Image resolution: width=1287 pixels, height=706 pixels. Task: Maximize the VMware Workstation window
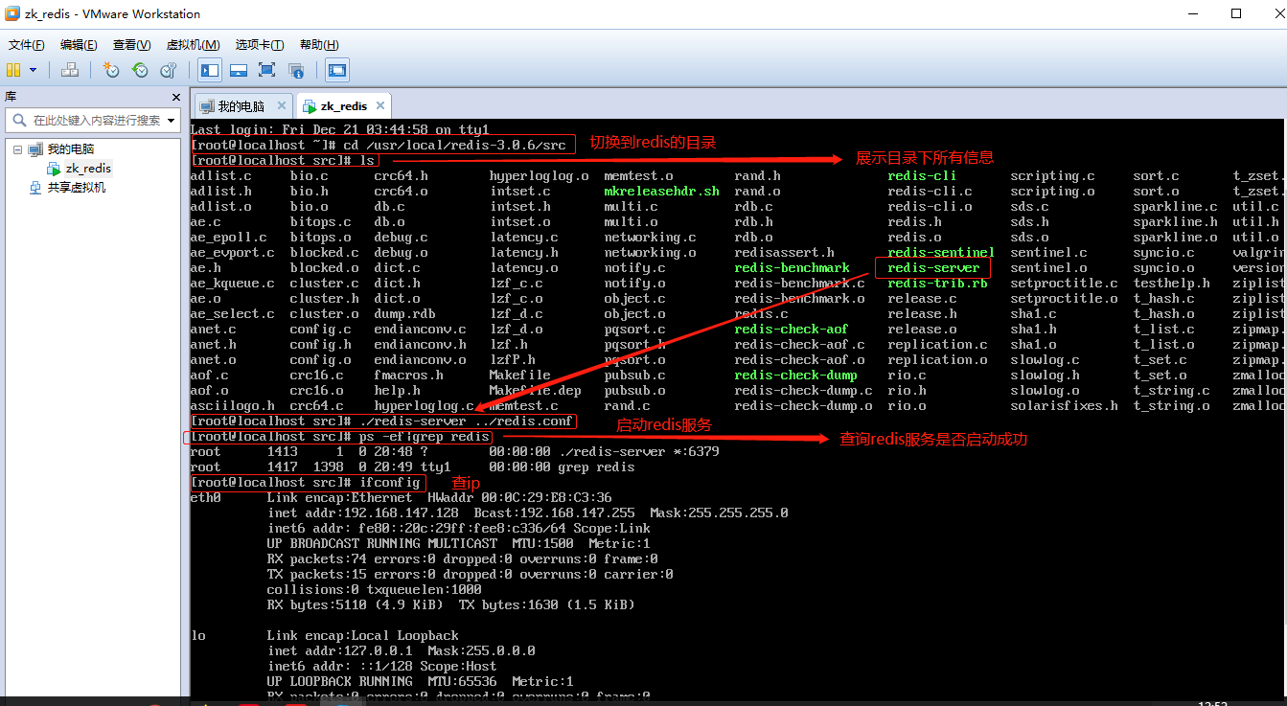click(1236, 14)
